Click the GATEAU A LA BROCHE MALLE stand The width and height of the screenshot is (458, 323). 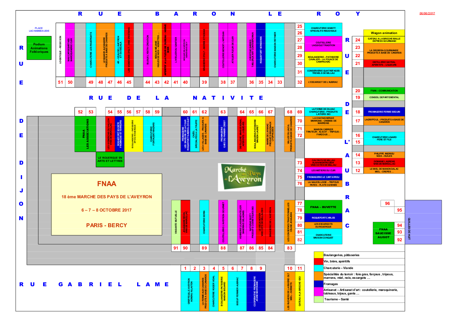coord(384,40)
